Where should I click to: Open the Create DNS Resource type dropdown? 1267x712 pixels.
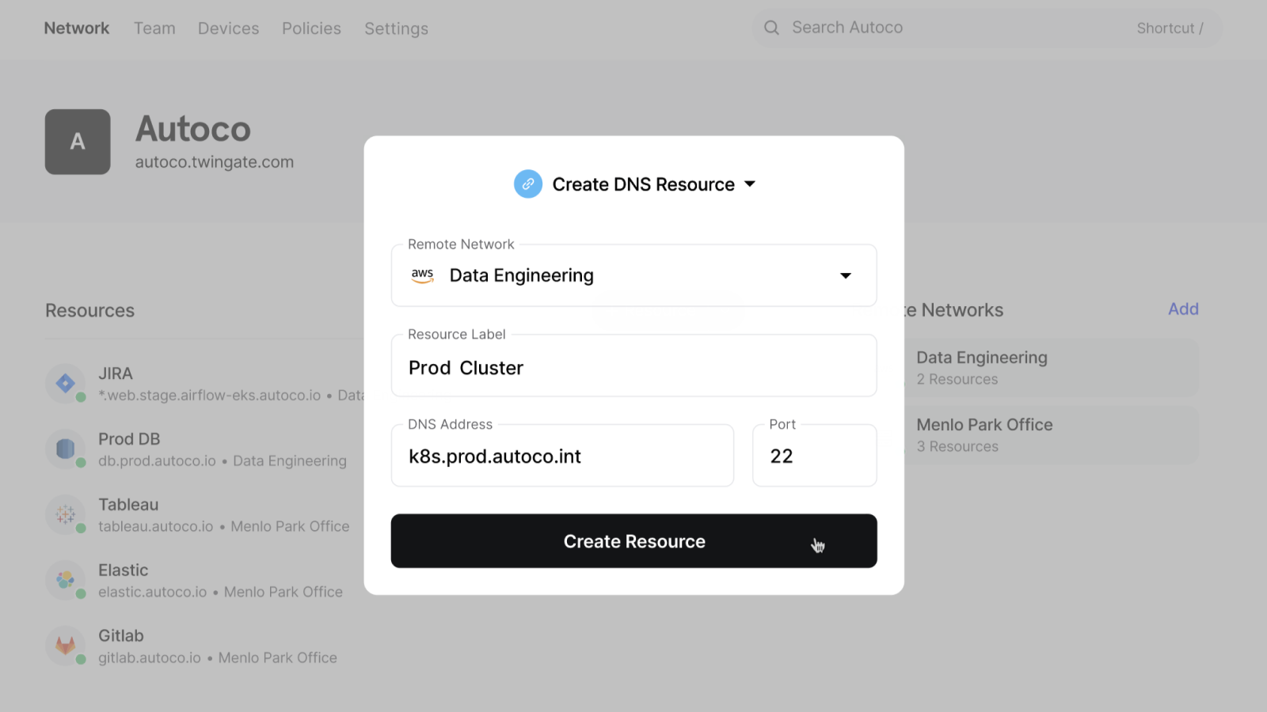point(750,184)
